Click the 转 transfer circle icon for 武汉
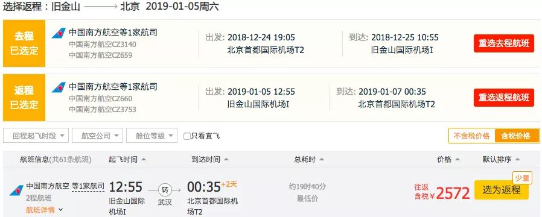The height and width of the screenshot is (217, 542). click(165, 190)
